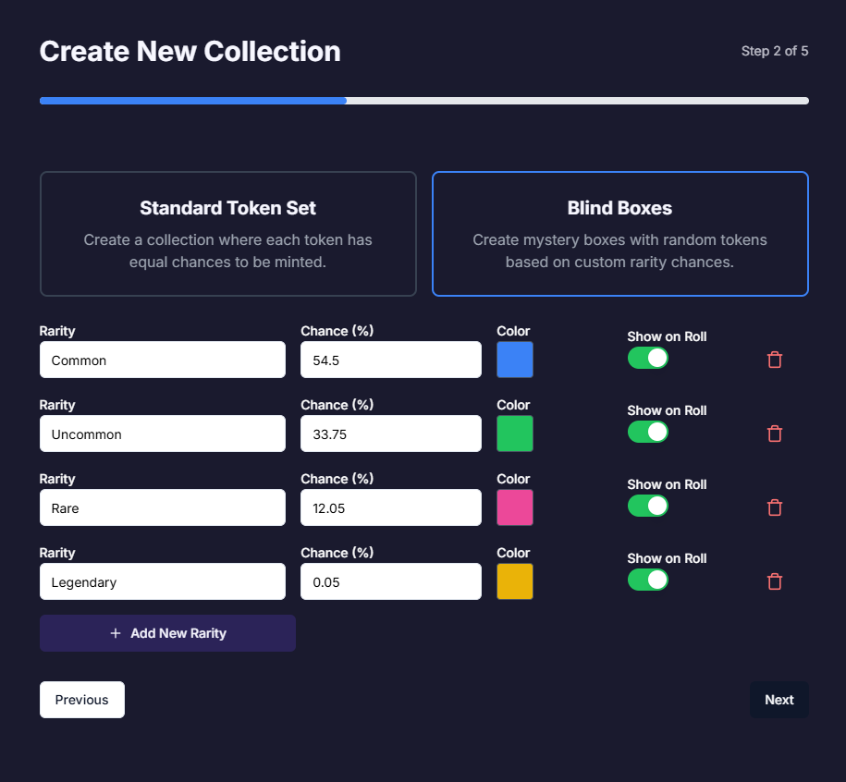
Task: Pick the green Uncommon color swatch
Action: (515, 434)
